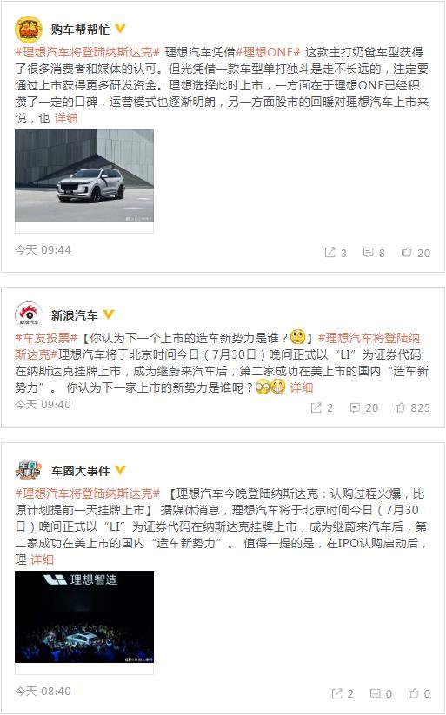
Task: Like the 新浪汽车 post with 825 likes
Action: [x=413, y=407]
